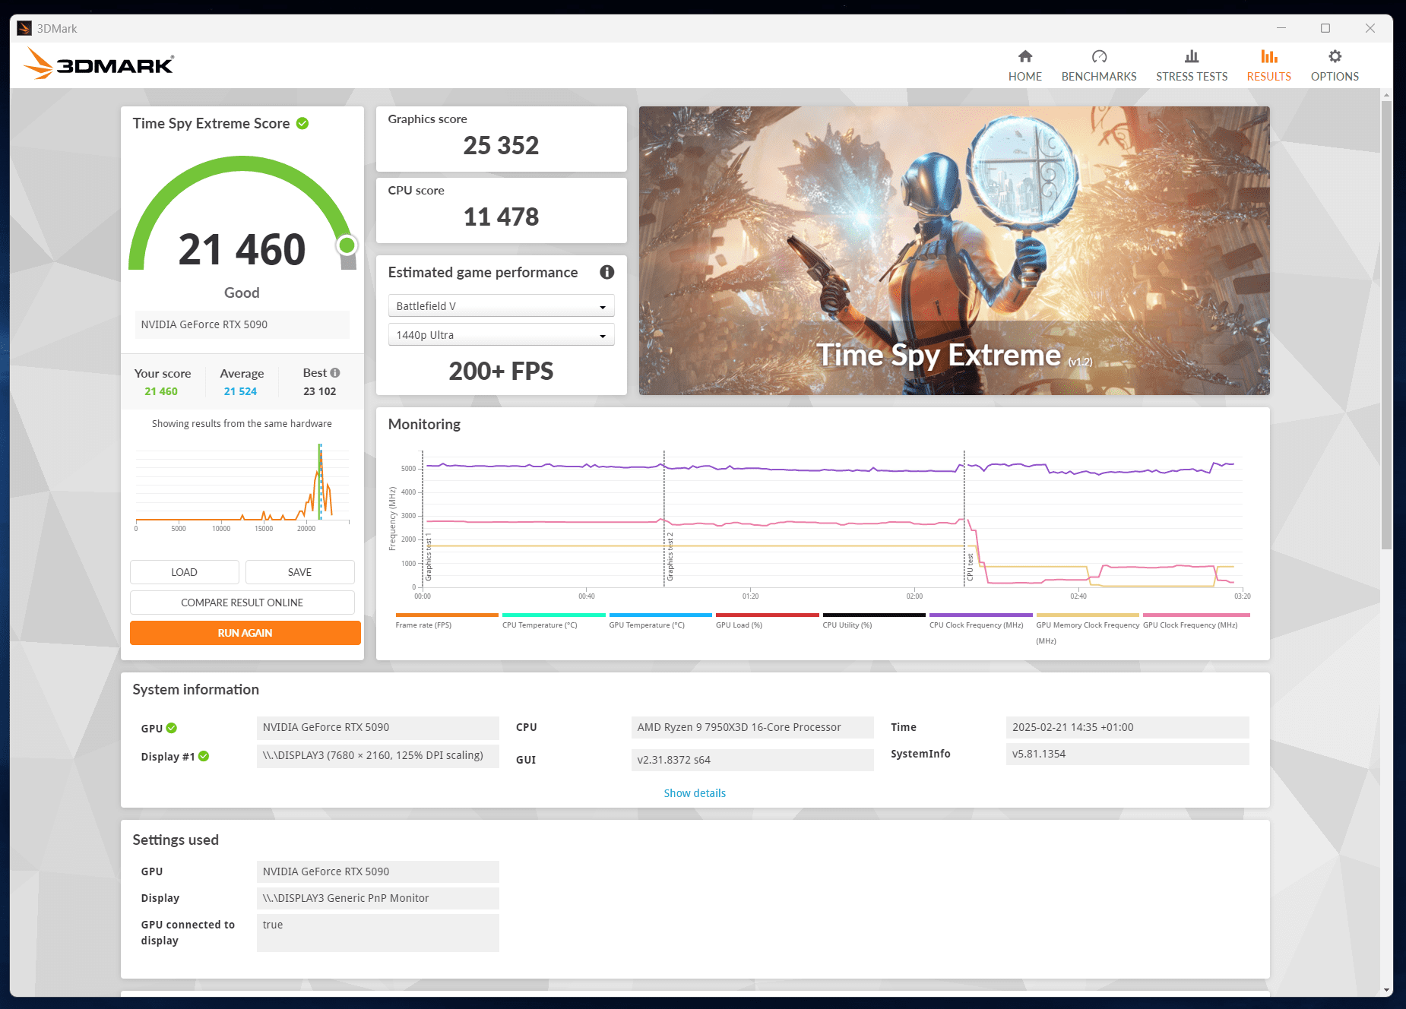Click the vertical scrollbar thumb
The height and width of the screenshot is (1009, 1406).
coord(1386,324)
